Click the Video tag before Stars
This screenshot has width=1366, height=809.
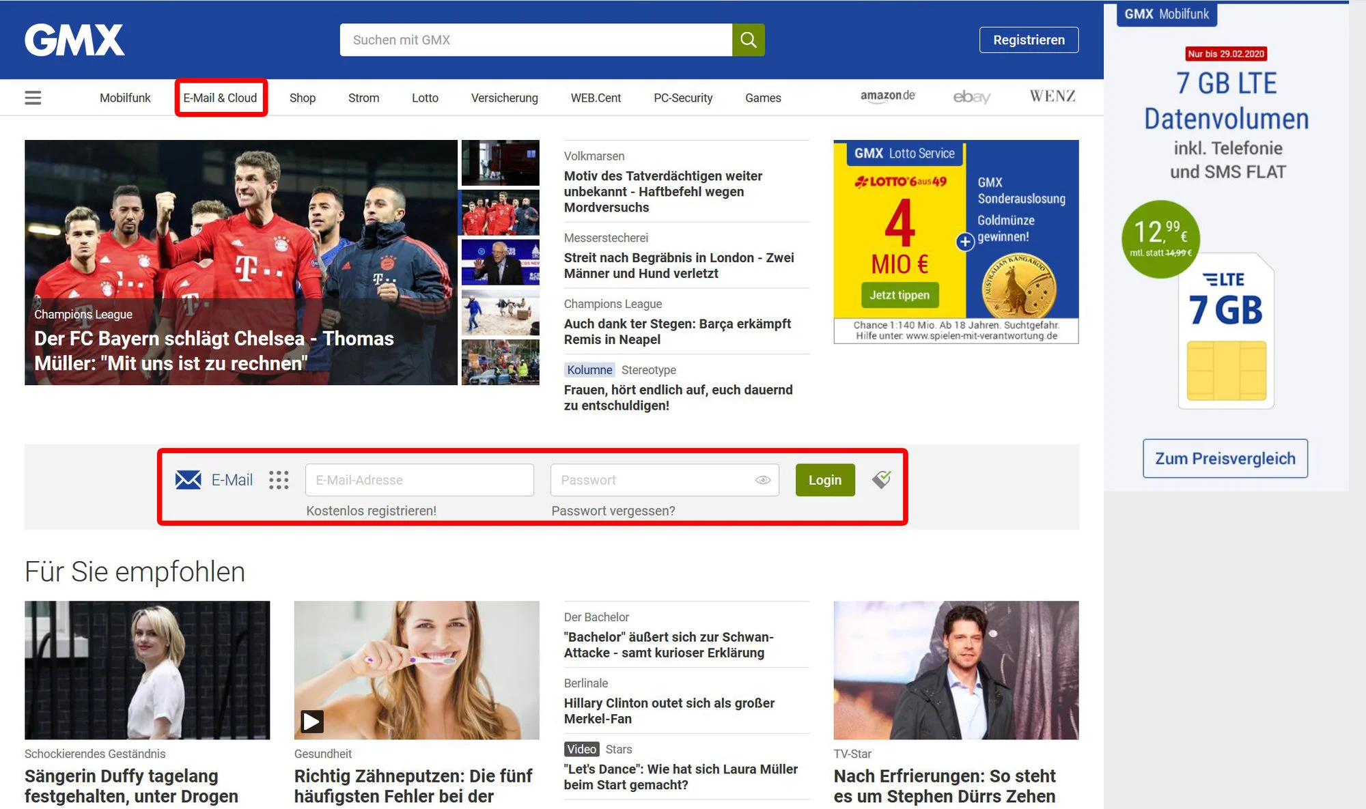(x=581, y=749)
